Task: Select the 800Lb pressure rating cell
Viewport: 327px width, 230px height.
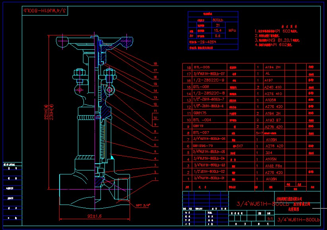Action: point(218,19)
